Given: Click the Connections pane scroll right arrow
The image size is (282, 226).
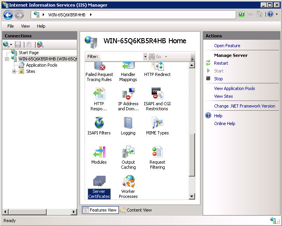Looking at the screenshot, I should pyautogui.click(x=73, y=212).
